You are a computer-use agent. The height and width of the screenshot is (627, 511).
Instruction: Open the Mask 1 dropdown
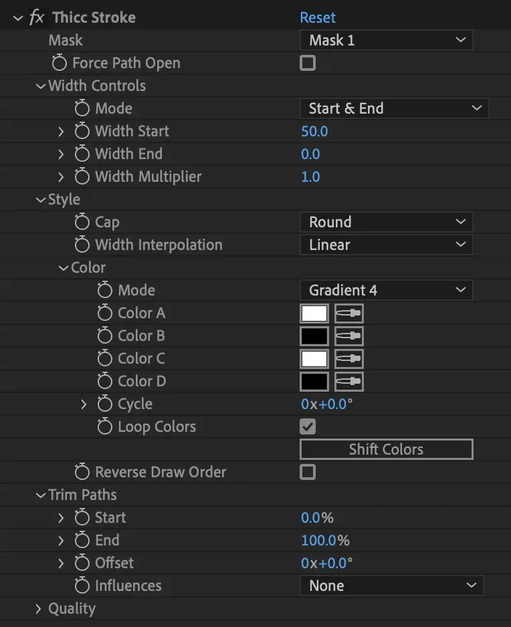click(x=386, y=41)
